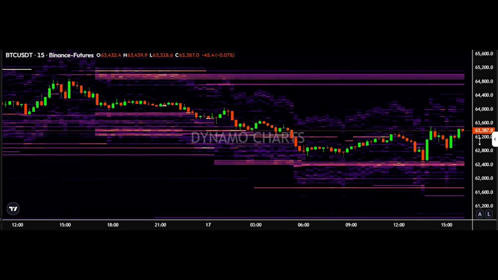Click the 62,400.0 price axis label
Image resolution: width=498 pixels, height=280 pixels.
coord(484,164)
